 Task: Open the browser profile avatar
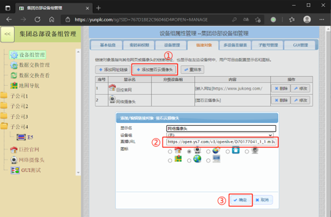pyautogui.click(x=307, y=20)
